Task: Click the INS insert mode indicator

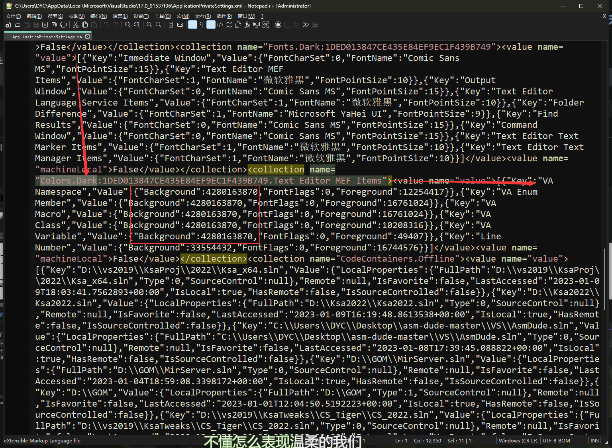Action: click(594, 441)
